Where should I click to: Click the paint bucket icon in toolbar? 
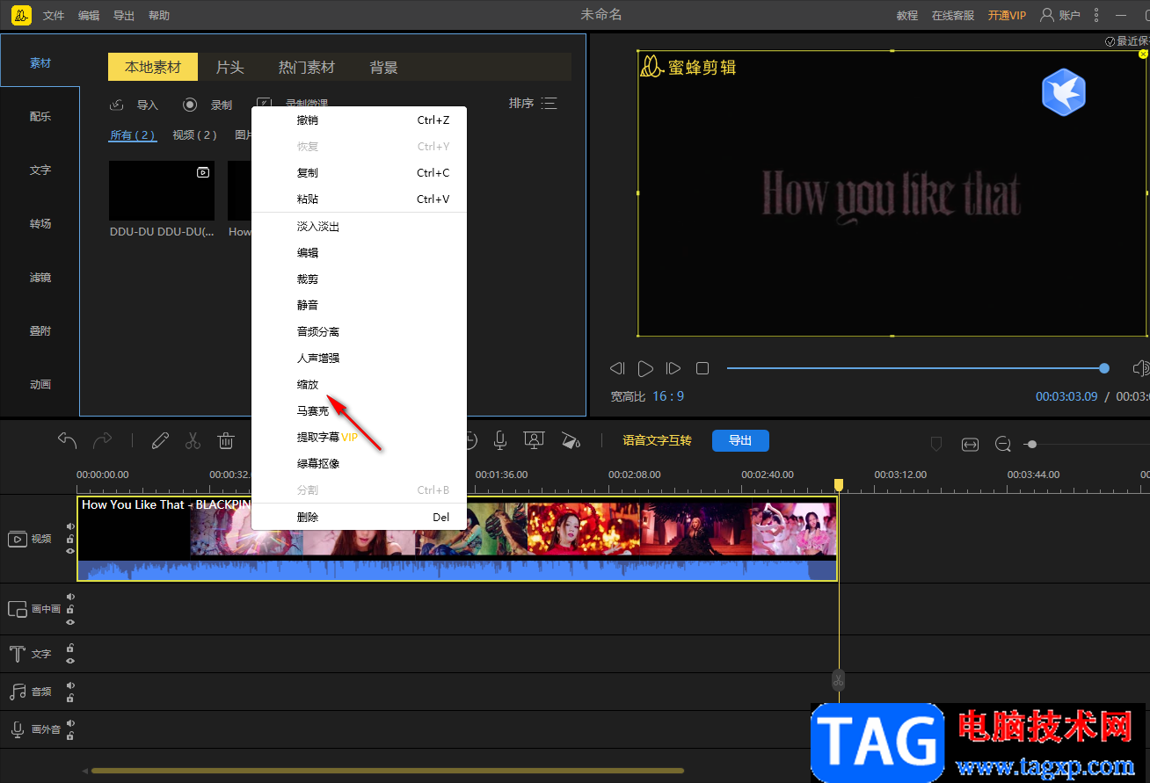click(x=570, y=440)
